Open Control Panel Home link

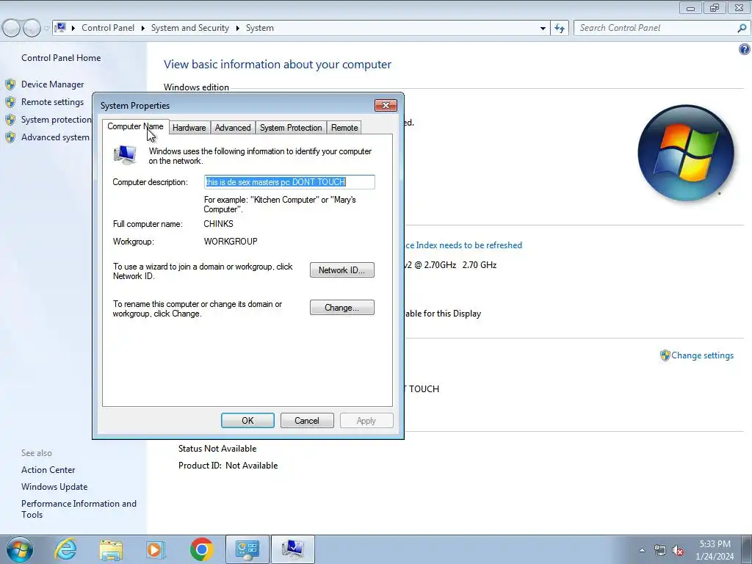pos(61,58)
